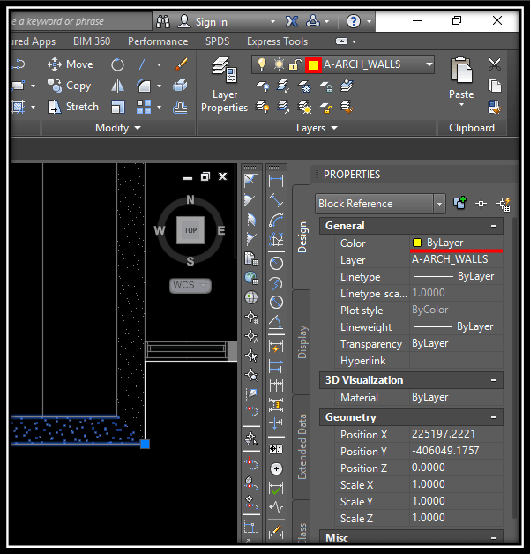Open the Paste options dropdown arrow

pos(461,105)
